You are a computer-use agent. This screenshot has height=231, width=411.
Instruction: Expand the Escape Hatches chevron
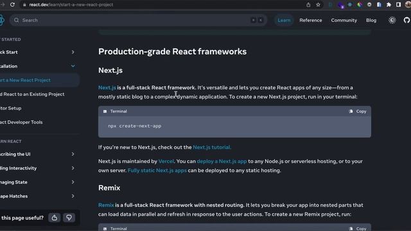73,196
